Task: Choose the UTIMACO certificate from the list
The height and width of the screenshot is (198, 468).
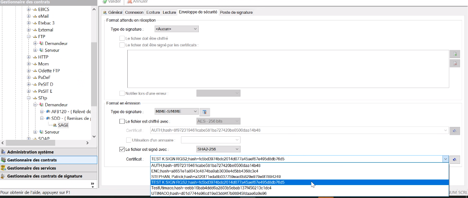Action: pyautogui.click(x=209, y=193)
